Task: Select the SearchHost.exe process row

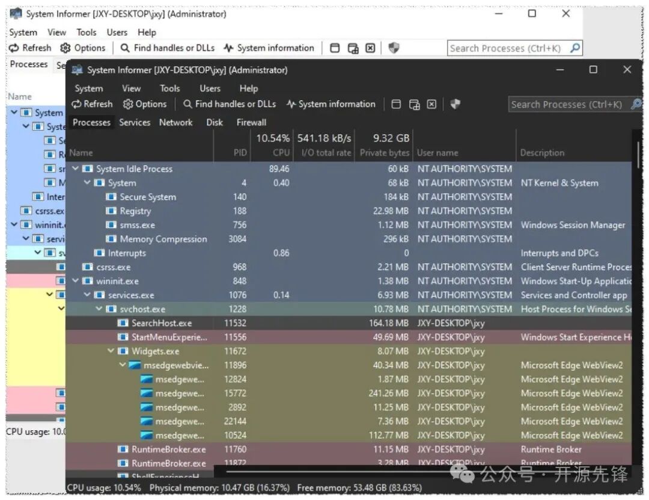Action: [x=161, y=323]
